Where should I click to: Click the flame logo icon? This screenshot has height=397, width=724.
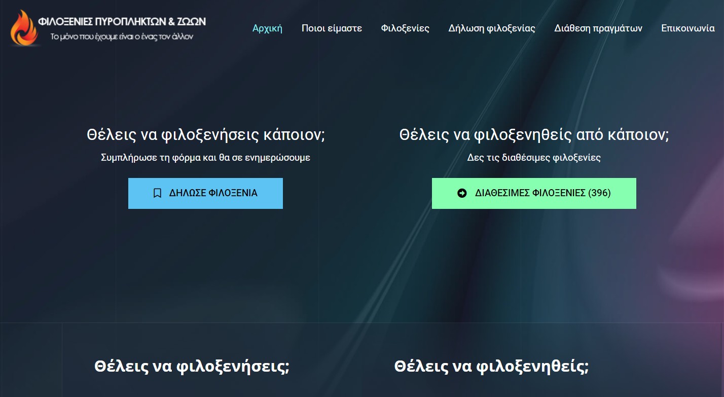coord(24,28)
